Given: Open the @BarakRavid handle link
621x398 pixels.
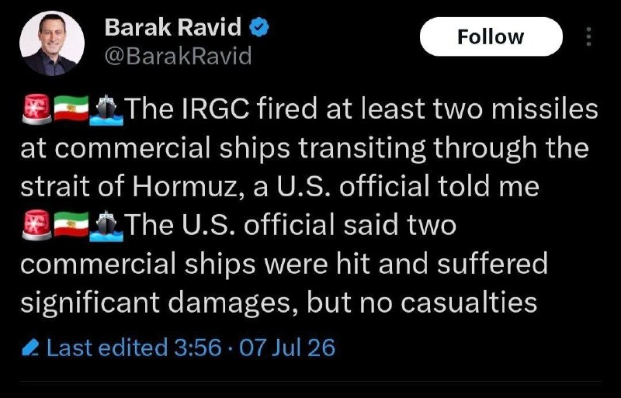Looking at the screenshot, I should click(x=179, y=55).
